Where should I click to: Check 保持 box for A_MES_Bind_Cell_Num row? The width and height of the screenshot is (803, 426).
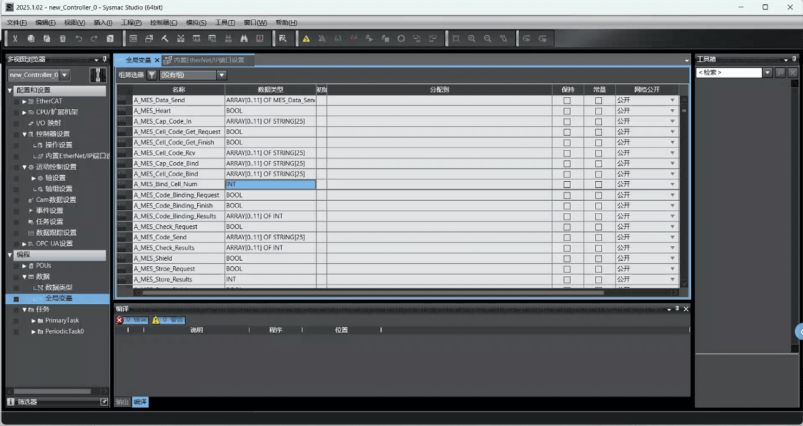(567, 185)
